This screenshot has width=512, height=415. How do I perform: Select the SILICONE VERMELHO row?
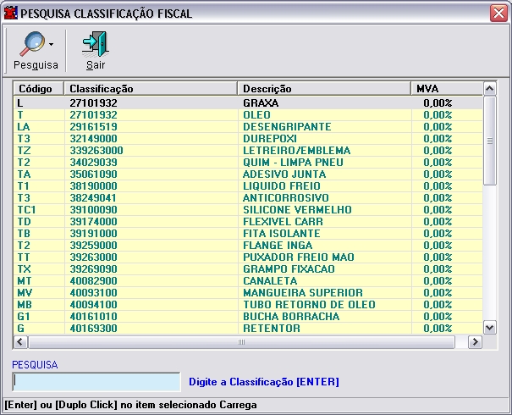248,209
